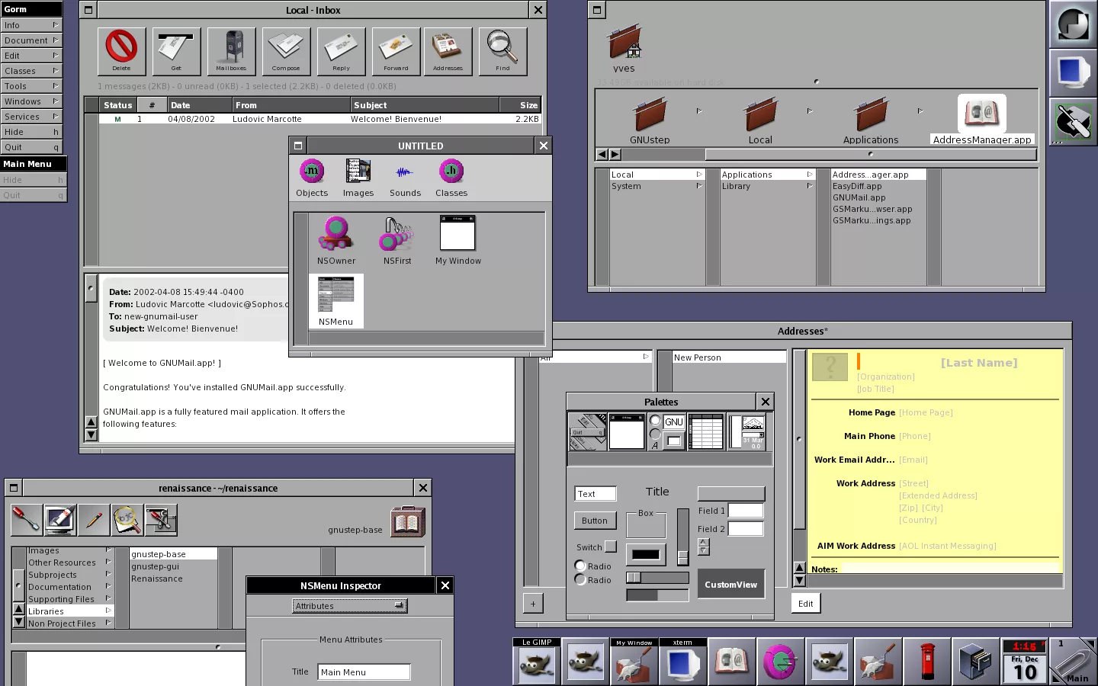Expand Library in the file viewer browser
Screen dimensions: 1098x686
(767, 186)
